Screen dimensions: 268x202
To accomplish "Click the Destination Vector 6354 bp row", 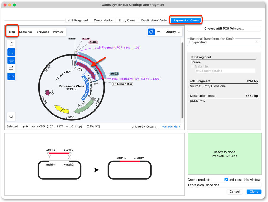I will [224, 96].
